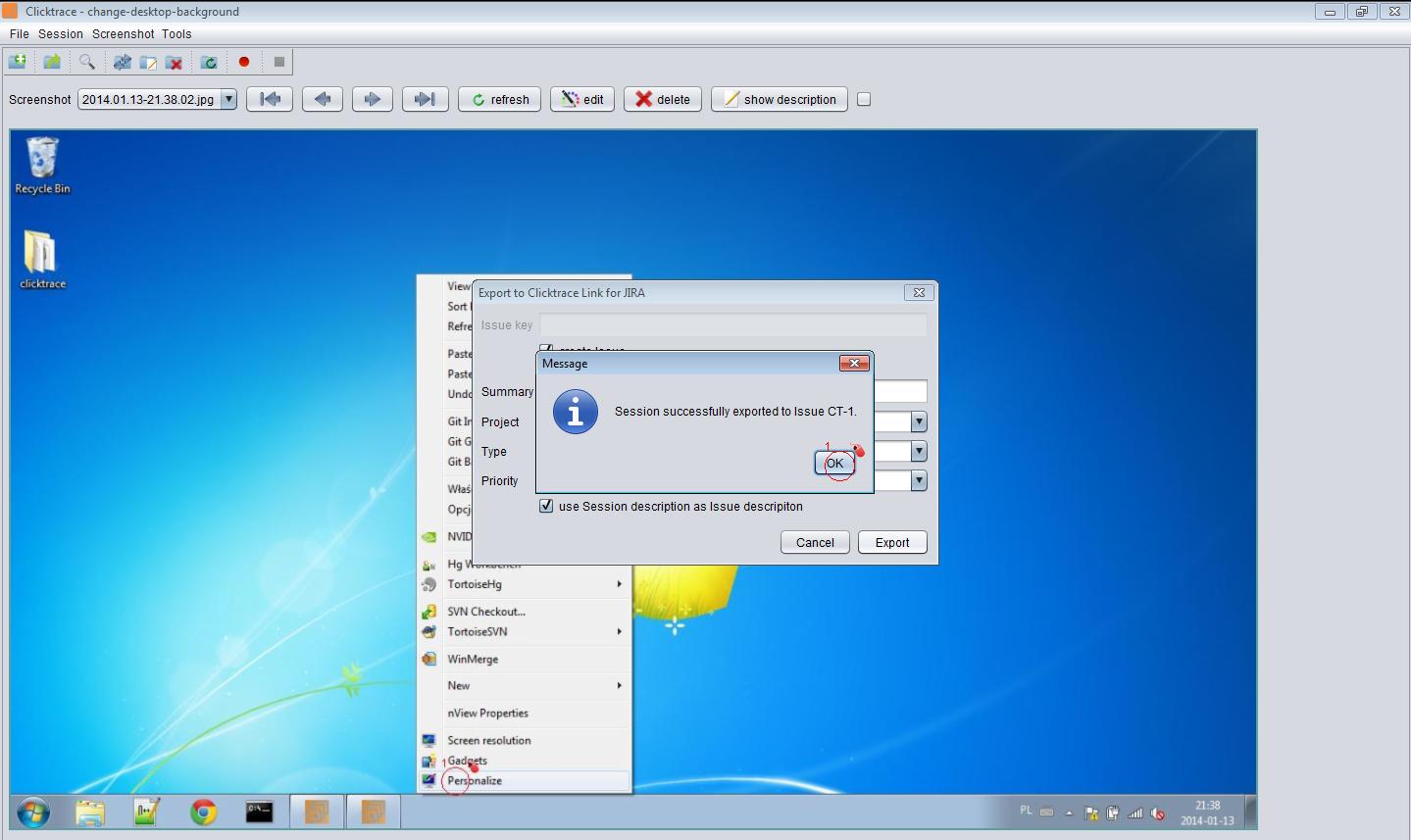This screenshot has height=840, width=1411.
Task: Expand the Priority dropdown arrow
Action: 919,480
